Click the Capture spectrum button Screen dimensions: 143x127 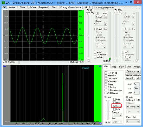pyautogui.click(x=133, y=75)
